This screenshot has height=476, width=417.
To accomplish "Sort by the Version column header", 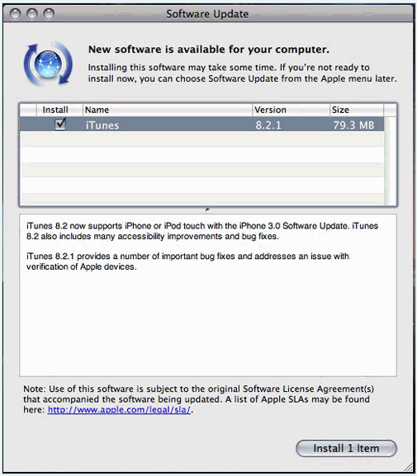I will tap(291, 110).
